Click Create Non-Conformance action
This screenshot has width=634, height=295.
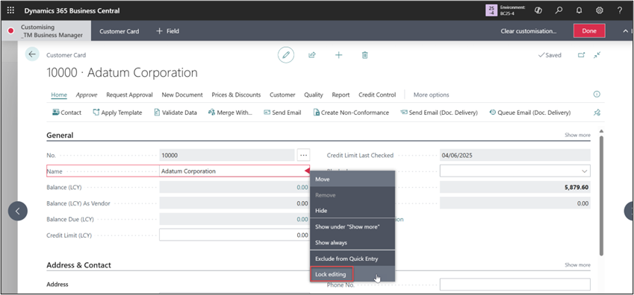(x=351, y=112)
